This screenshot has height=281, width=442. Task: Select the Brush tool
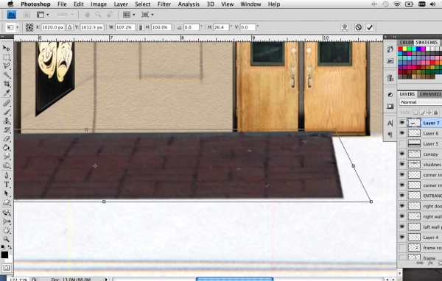coord(6,112)
